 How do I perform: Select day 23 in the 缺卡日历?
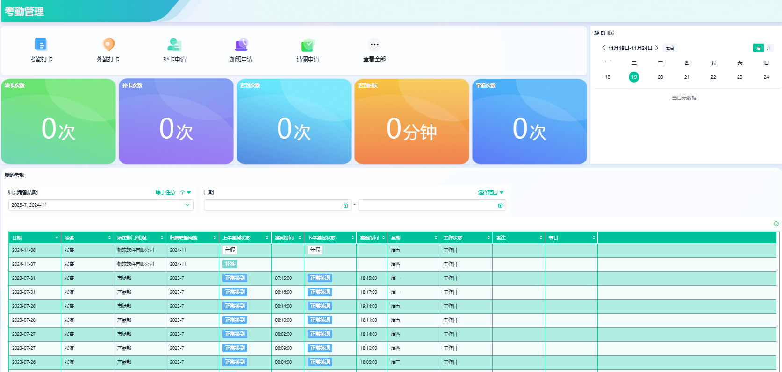(x=740, y=77)
